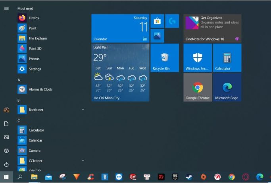Click the Power button in Start rail
The height and width of the screenshot is (183, 271).
tap(6, 164)
